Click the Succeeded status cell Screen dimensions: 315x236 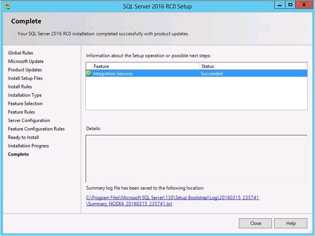click(212, 74)
